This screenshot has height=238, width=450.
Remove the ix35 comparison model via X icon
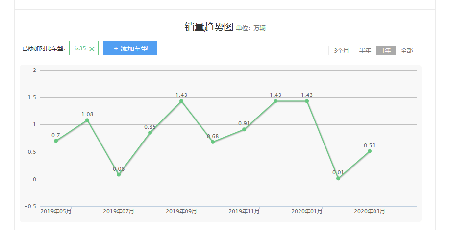point(92,49)
